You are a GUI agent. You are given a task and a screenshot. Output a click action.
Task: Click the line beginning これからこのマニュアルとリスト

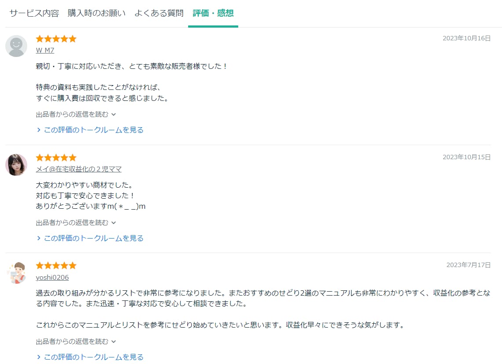point(221,325)
